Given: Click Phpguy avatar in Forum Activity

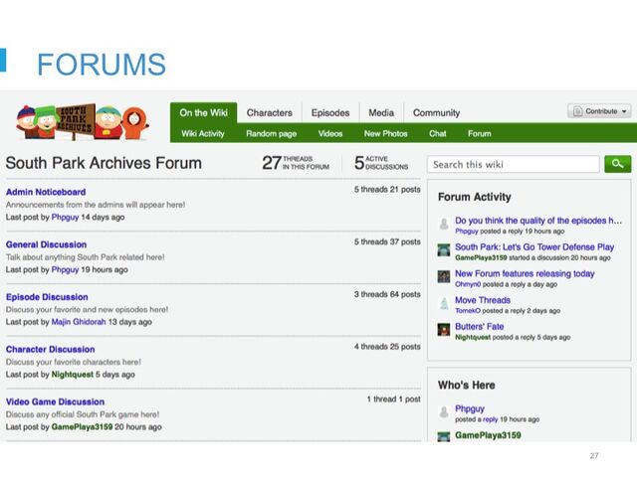Looking at the screenshot, I should (444, 224).
